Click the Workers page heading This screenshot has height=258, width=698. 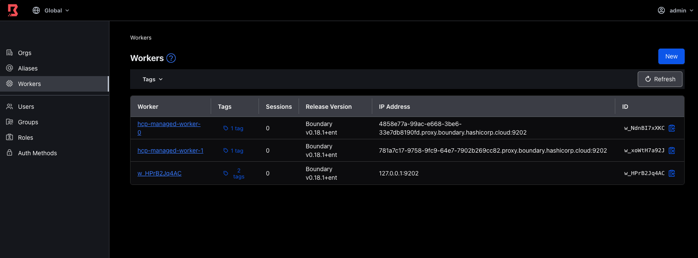pyautogui.click(x=147, y=58)
